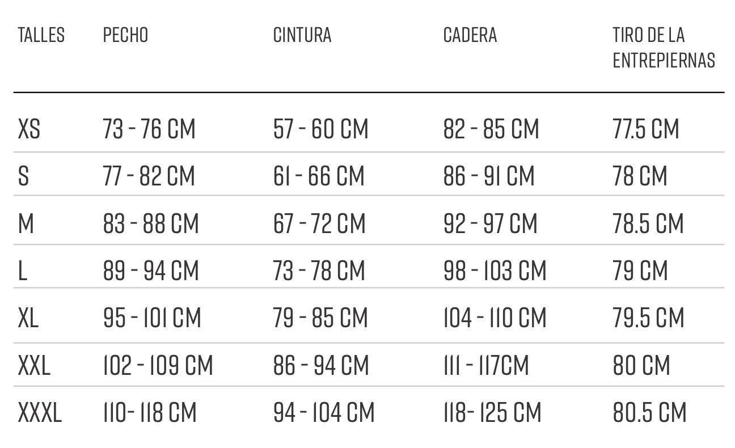Click the TALLES column header
735x448 pixels.
[41, 35]
